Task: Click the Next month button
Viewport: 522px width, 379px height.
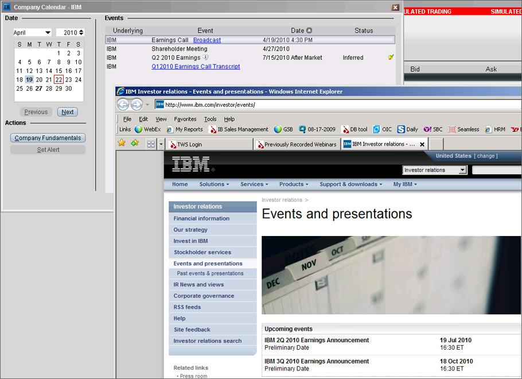Action: tap(67, 112)
